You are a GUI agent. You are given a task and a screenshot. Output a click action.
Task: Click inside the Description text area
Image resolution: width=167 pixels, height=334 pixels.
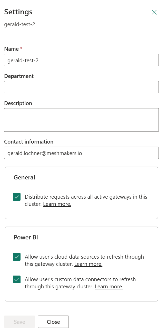coord(81,120)
